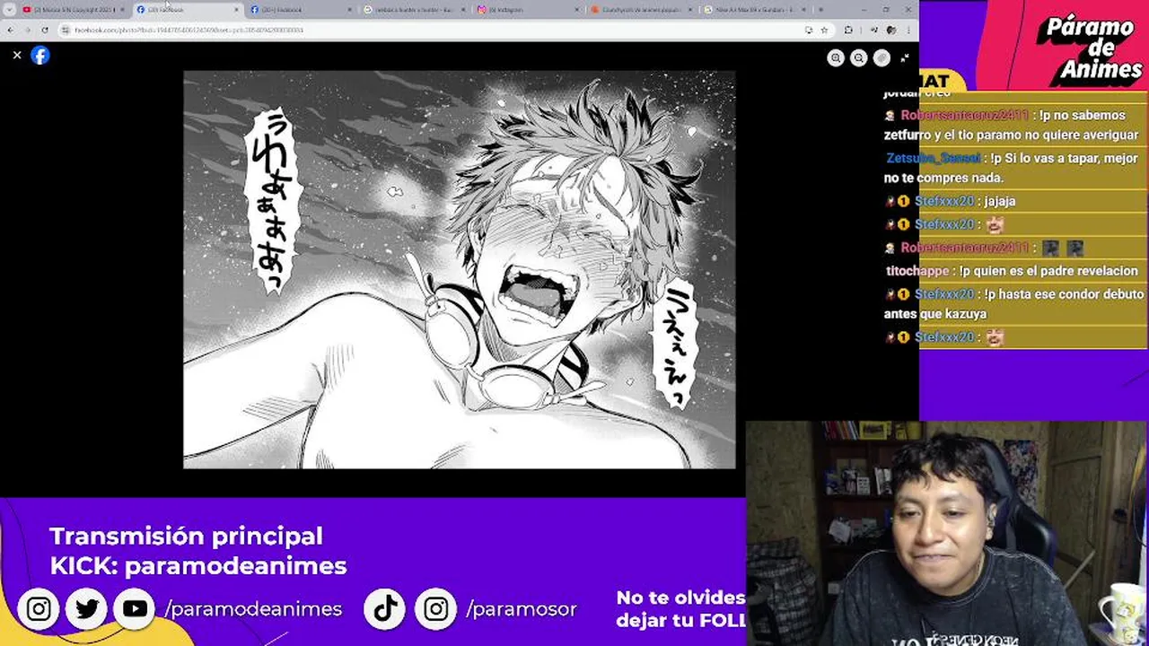Switch to the Crunchyroll tab
The image size is (1149, 646).
(640, 10)
